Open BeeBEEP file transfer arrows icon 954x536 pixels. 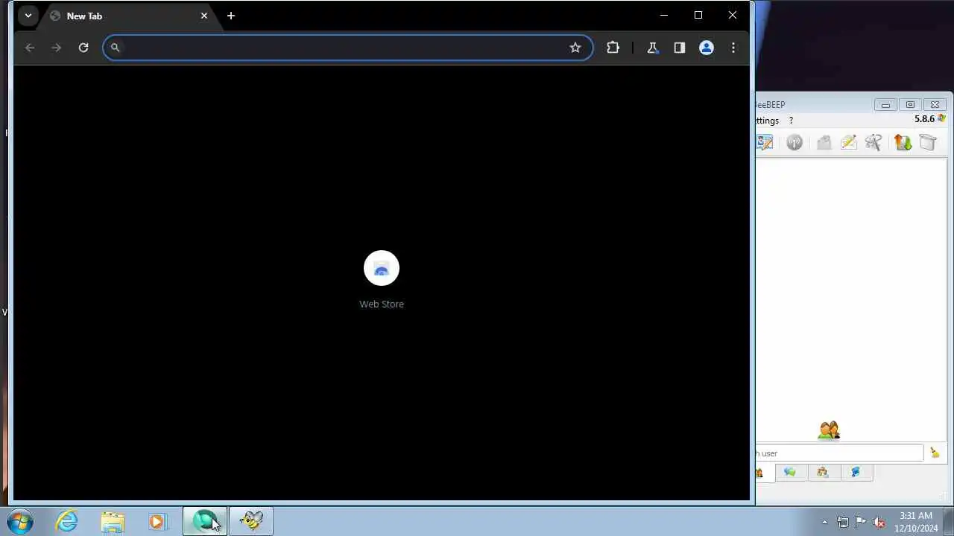coord(903,142)
